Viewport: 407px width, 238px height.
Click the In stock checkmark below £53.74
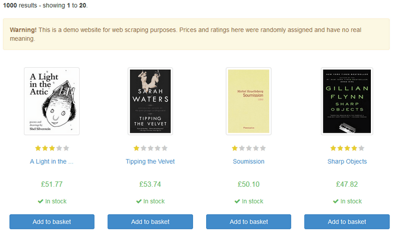click(x=139, y=201)
